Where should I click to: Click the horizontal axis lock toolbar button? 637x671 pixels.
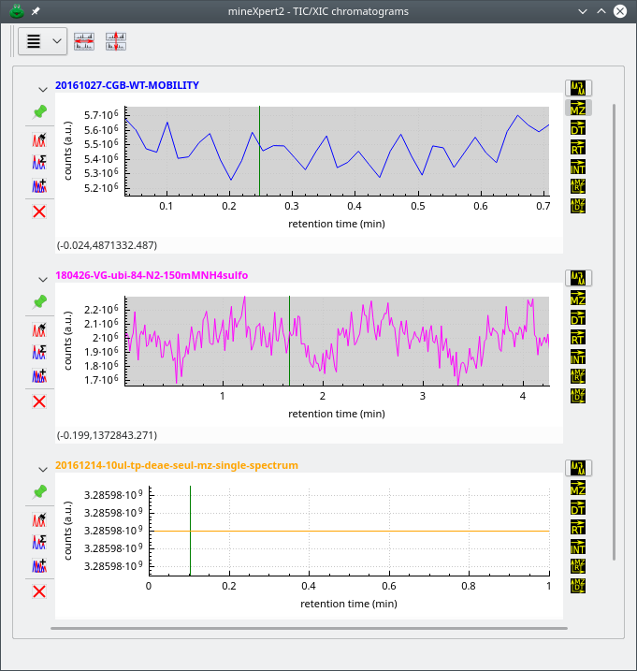tap(84, 41)
